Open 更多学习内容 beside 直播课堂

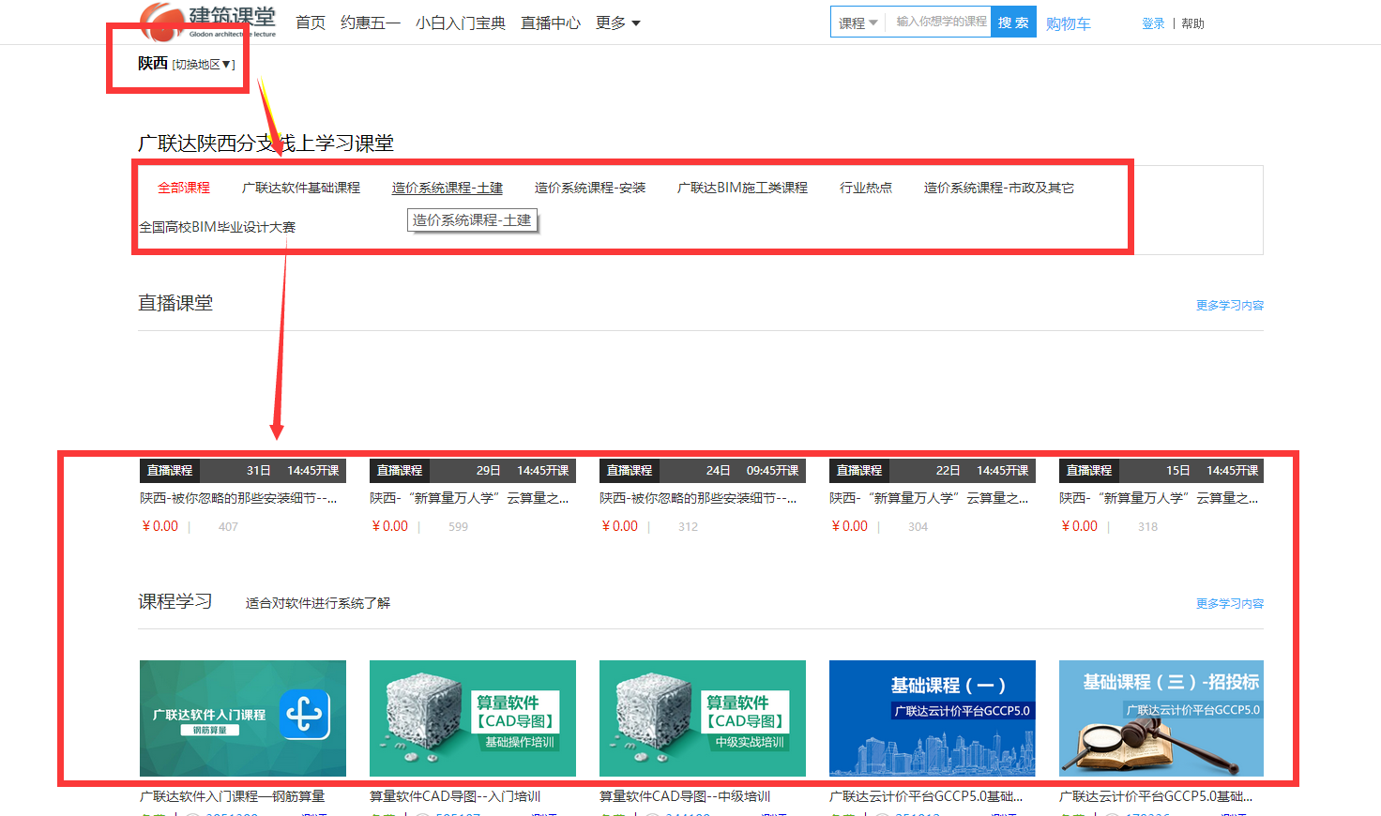[1230, 305]
